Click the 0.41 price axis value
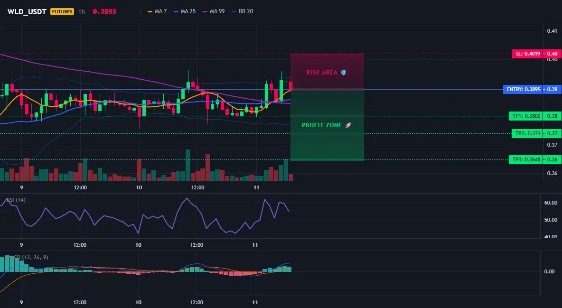The width and height of the screenshot is (562, 308). click(x=552, y=31)
